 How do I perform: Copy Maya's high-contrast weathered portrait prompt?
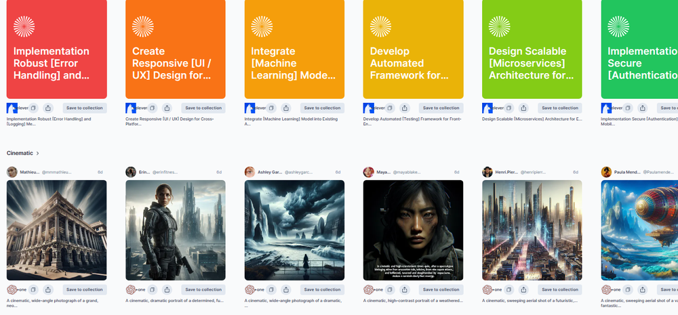(390, 289)
